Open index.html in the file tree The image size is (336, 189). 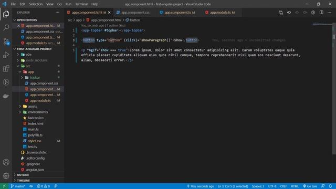[x=36, y=124]
